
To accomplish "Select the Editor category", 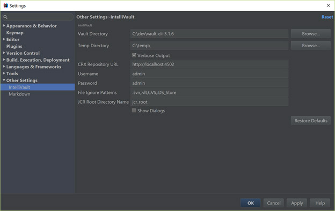I will click(13, 40).
